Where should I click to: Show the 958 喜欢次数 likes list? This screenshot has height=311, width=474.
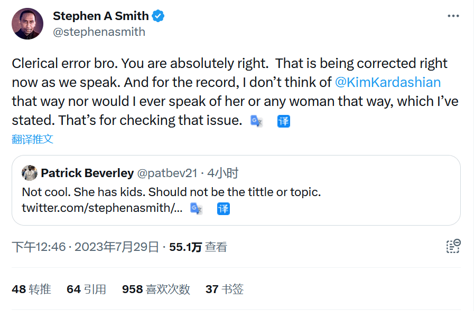click(x=155, y=289)
